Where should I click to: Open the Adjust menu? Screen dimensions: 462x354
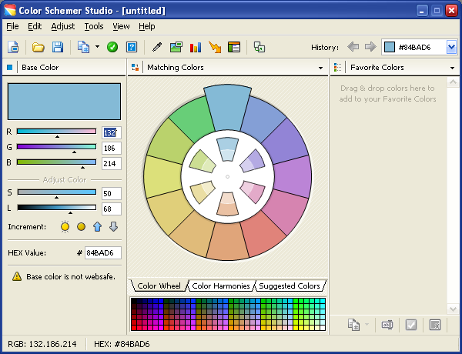(62, 26)
